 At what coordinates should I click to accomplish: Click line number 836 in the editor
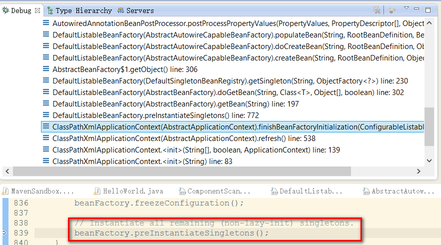[x=21, y=203]
